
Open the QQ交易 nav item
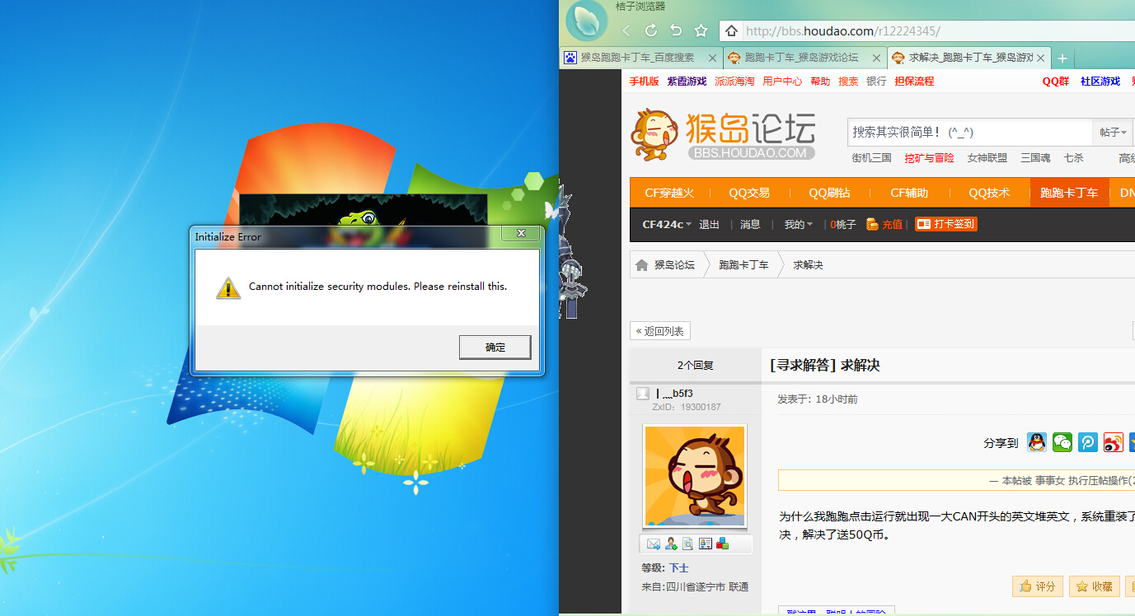(x=749, y=193)
